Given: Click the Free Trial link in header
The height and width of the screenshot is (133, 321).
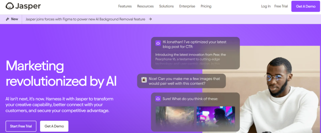Looking at the screenshot, I should (281, 6).
